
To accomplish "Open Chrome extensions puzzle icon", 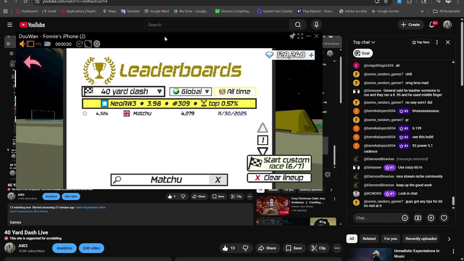I will coord(409,1).
